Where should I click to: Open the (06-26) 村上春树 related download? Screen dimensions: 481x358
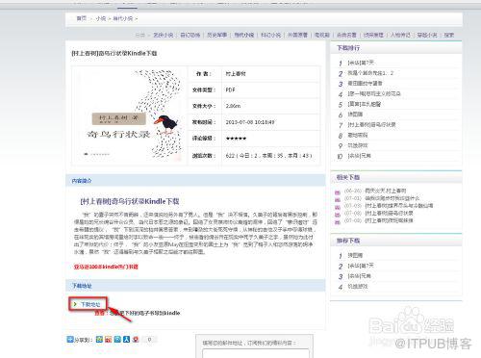coord(386,191)
